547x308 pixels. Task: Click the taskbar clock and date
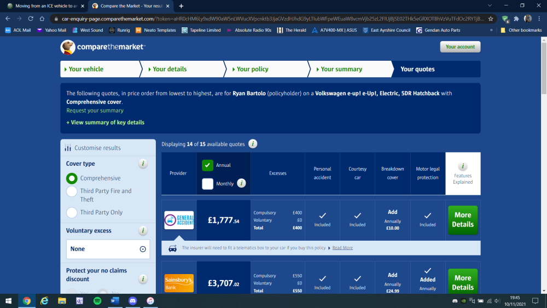coord(515,301)
